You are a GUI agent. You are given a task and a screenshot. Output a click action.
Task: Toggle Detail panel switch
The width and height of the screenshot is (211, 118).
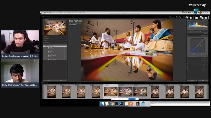pyautogui.click(x=188, y=62)
